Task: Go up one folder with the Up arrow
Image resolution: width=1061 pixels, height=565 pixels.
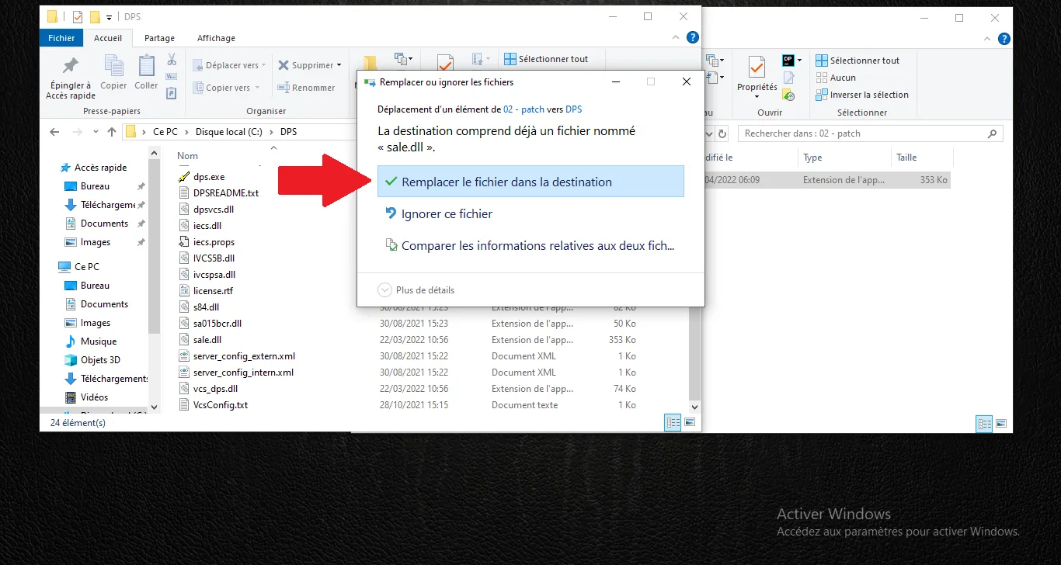Action: (x=112, y=132)
